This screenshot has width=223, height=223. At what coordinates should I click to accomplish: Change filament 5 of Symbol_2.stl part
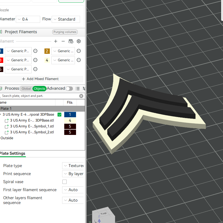(70, 132)
